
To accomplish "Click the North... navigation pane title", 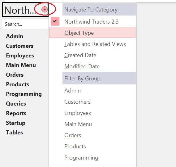I will point(20,10).
